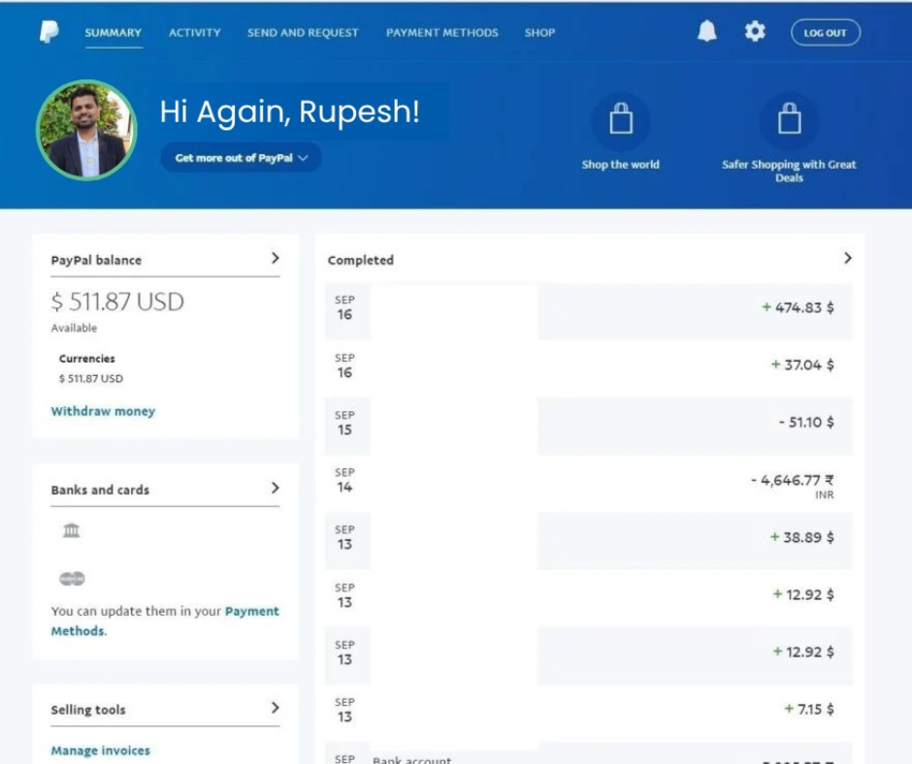The image size is (912, 764).
Task: Go to the Summary tab
Action: coord(114,33)
